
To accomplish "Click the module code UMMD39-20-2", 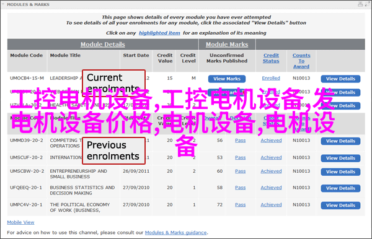I will tap(27, 141).
